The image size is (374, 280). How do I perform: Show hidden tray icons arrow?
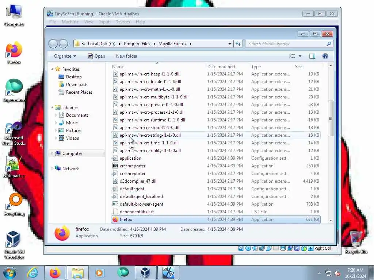click(x=319, y=273)
